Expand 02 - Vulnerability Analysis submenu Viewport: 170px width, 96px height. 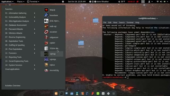coord(20,17)
